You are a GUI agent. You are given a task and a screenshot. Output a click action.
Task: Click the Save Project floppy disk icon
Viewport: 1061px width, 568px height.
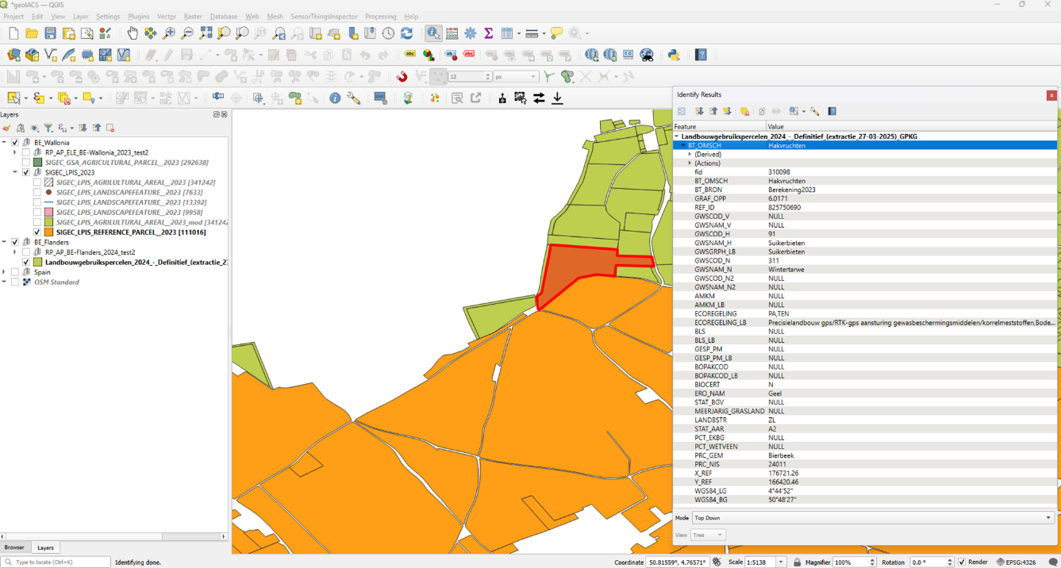point(50,33)
